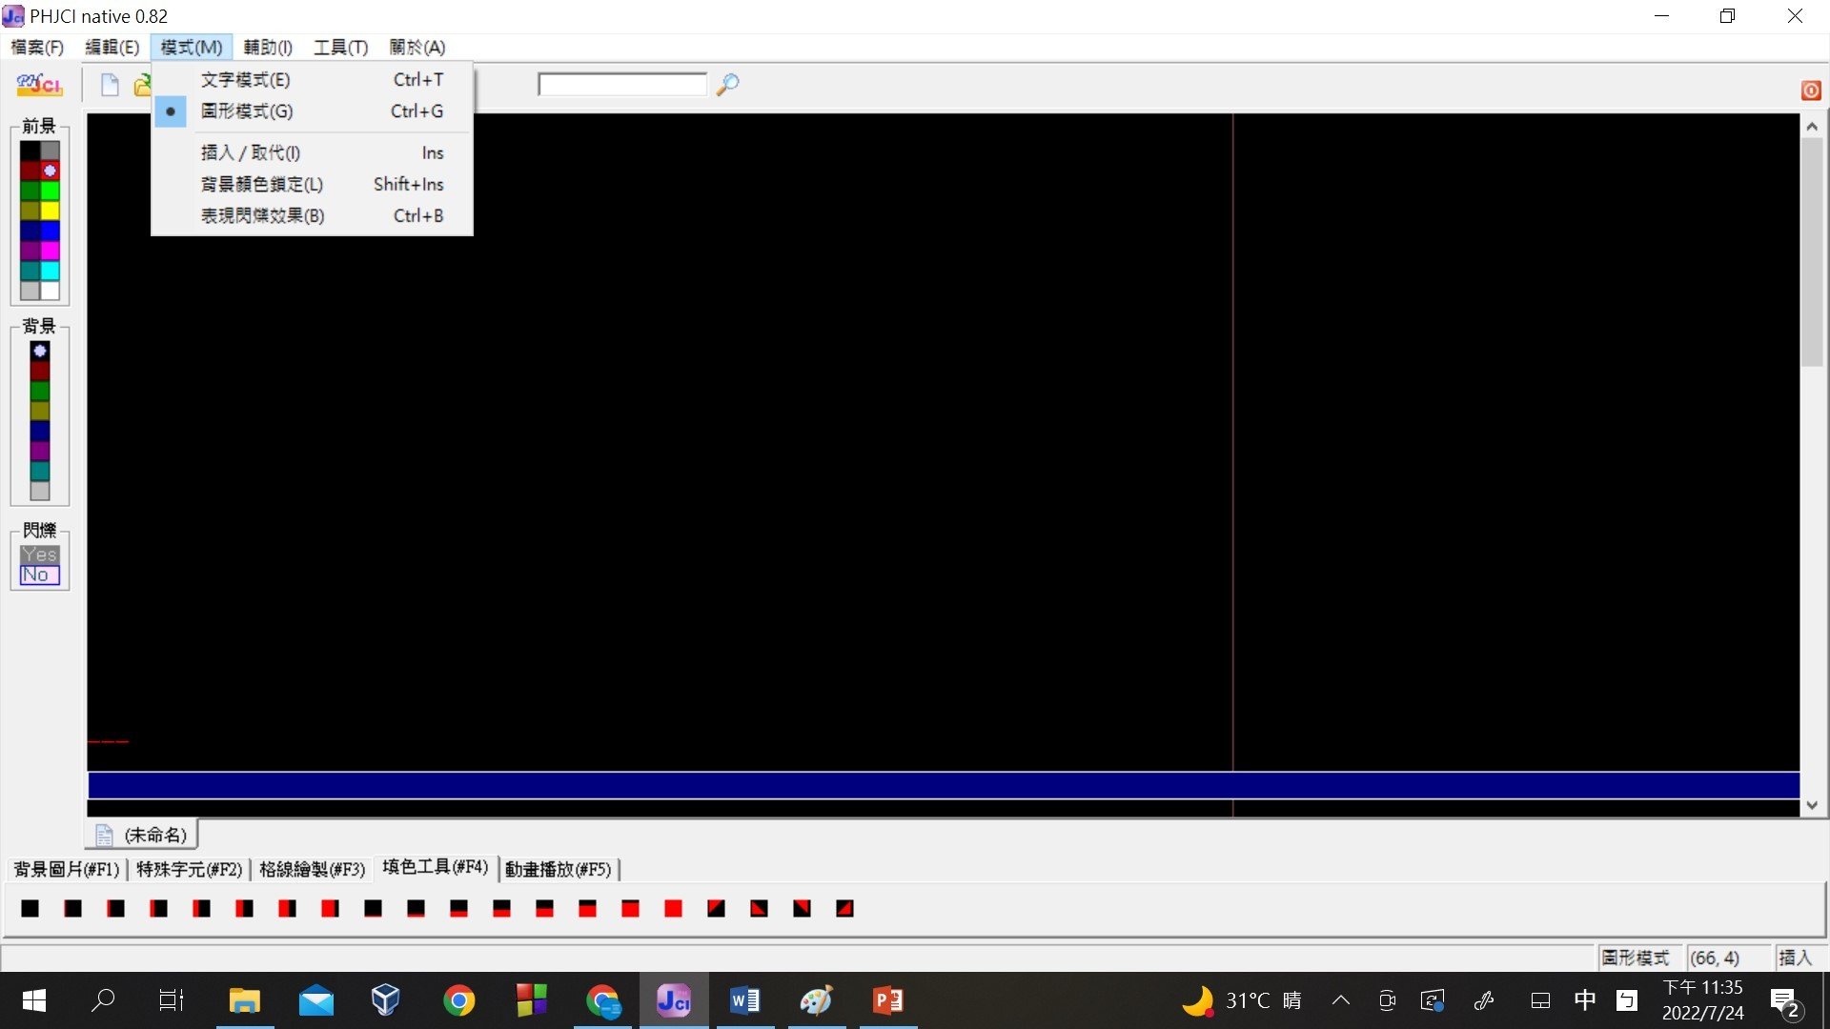Select the last diagonal triangle fill block
The width and height of the screenshot is (1830, 1029).
(844, 908)
